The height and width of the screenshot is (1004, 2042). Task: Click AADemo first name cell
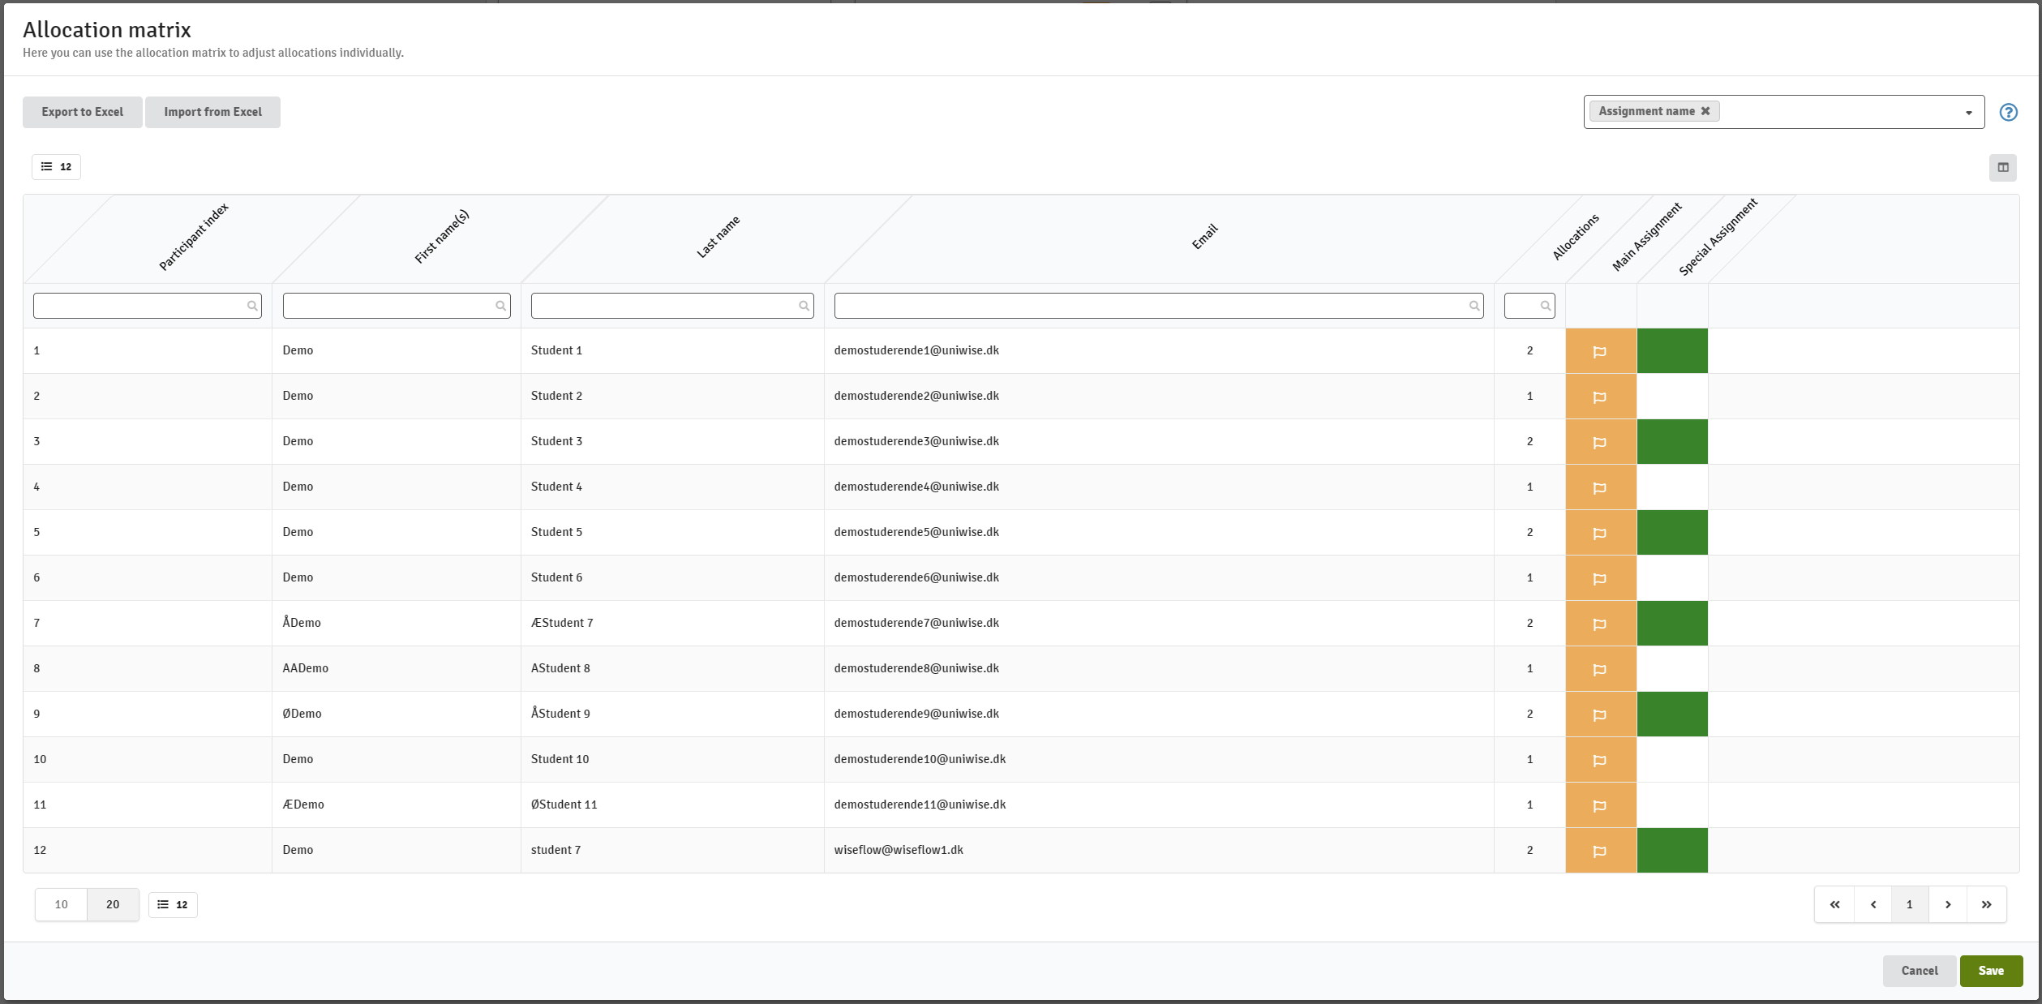[x=306, y=668]
